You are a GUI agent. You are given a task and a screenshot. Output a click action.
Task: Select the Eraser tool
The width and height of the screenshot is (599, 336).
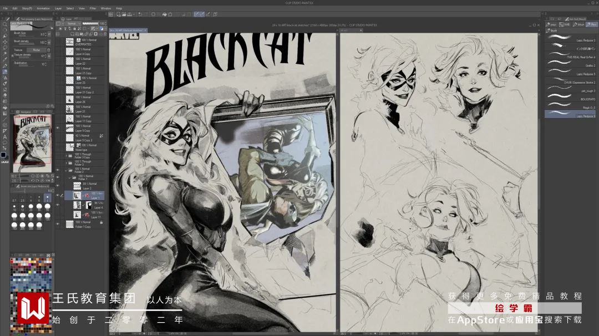pos(5,95)
